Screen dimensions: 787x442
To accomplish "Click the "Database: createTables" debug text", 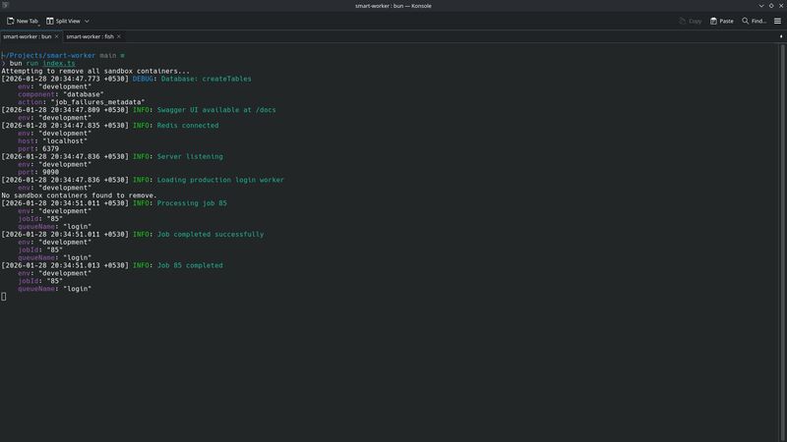I will pyautogui.click(x=207, y=79).
